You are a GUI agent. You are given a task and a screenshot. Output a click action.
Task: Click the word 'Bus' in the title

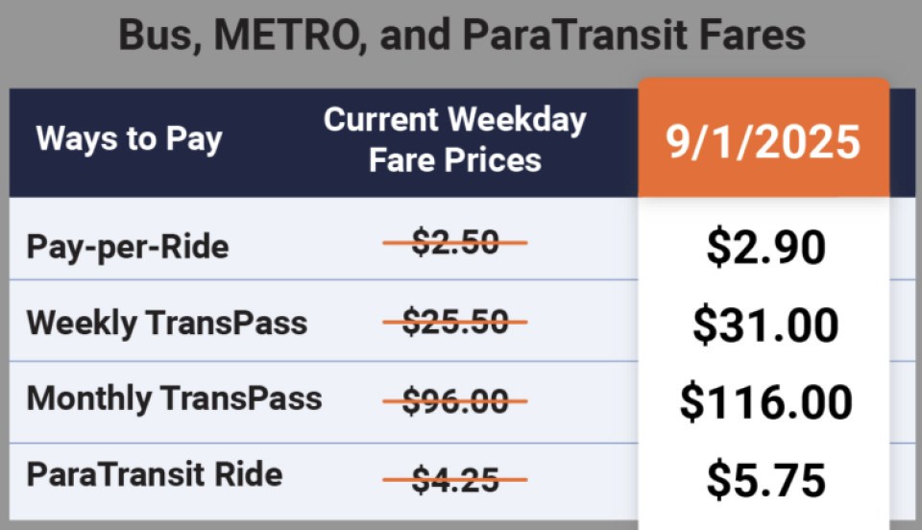tap(153, 36)
